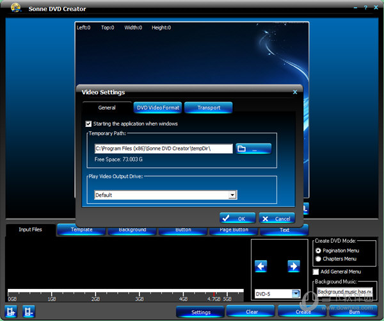Open the Transport tab
Image resolution: width=384 pixels, height=321 pixels.
[209, 108]
